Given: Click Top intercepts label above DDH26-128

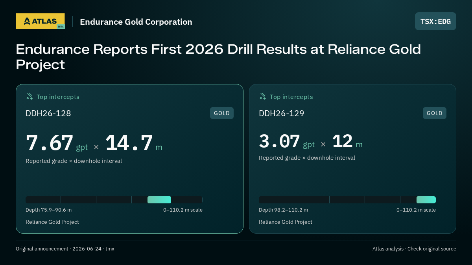Looking at the screenshot, I should pyautogui.click(x=58, y=97).
